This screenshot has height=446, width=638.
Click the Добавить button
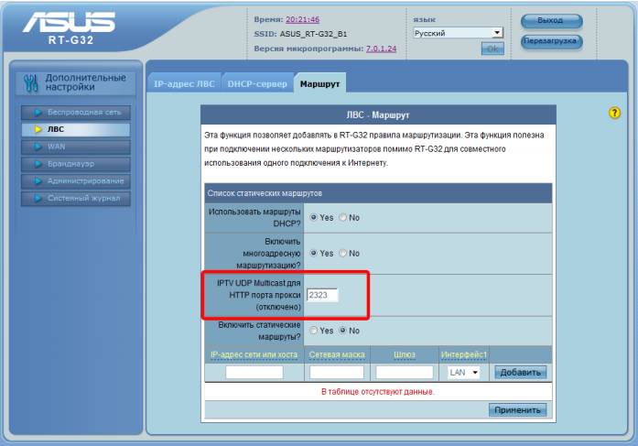pos(520,373)
